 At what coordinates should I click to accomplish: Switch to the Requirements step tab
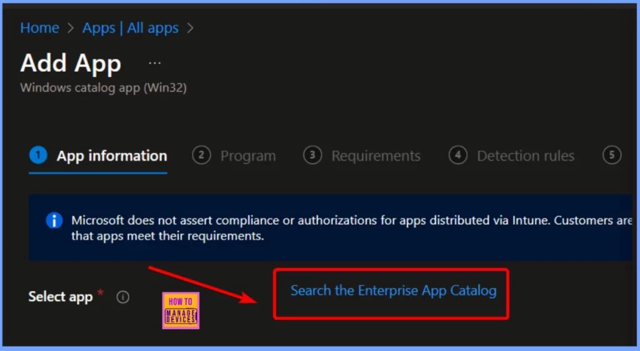362,156
